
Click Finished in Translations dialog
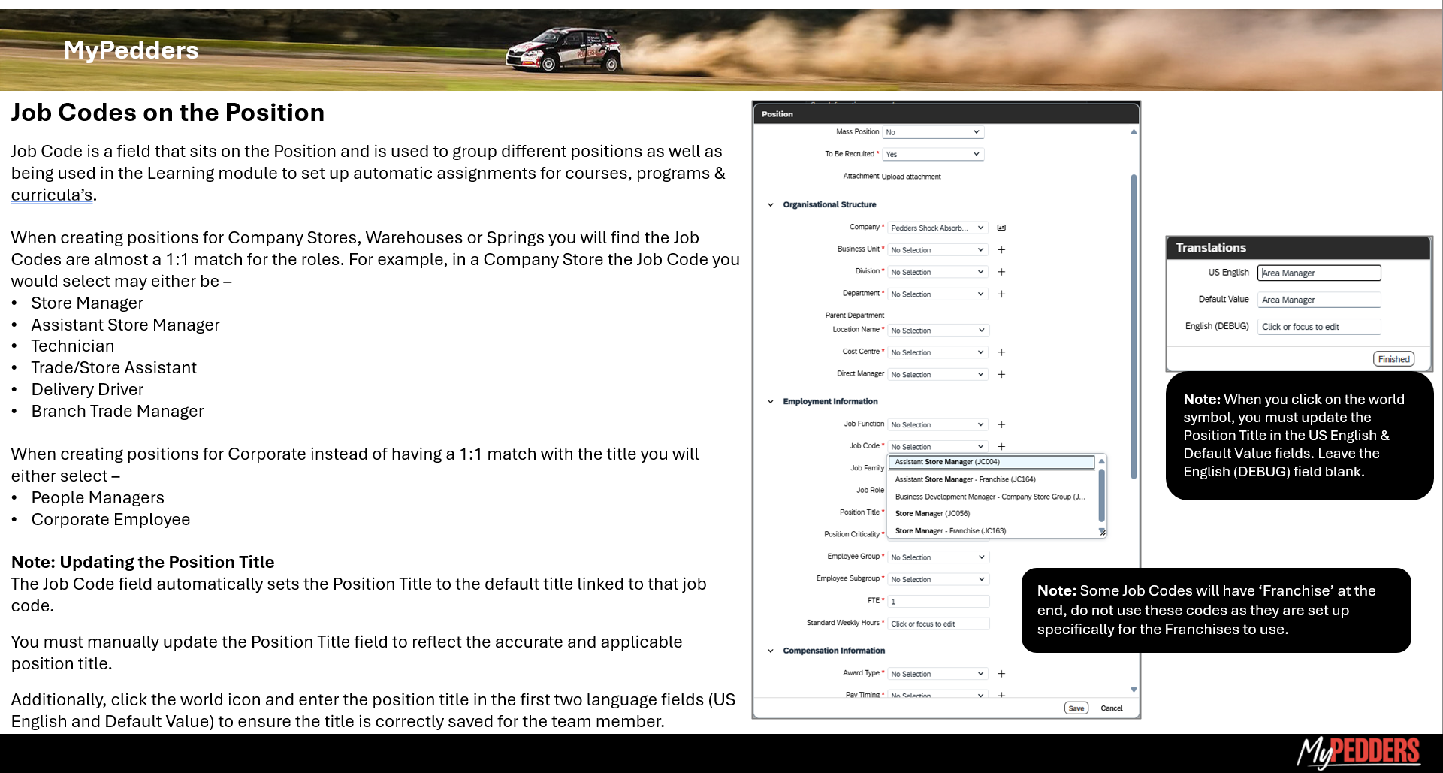(x=1393, y=359)
